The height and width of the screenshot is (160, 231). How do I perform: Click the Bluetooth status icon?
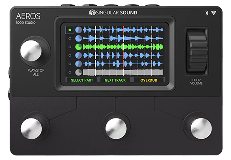pos(207,13)
